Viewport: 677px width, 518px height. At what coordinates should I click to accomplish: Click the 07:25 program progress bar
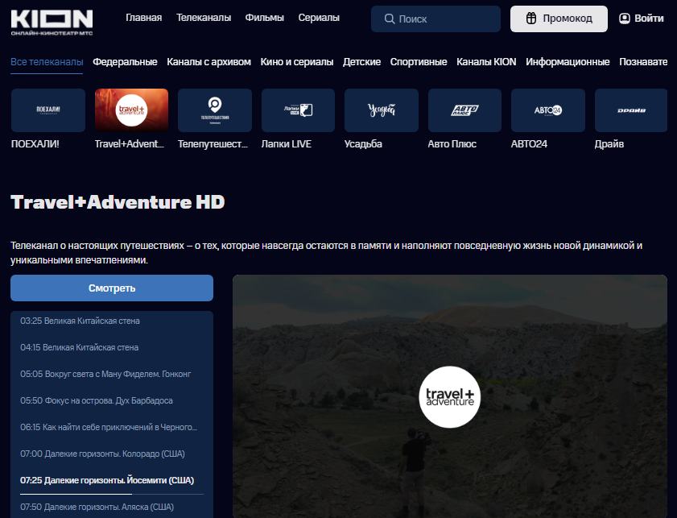pyautogui.click(x=112, y=494)
